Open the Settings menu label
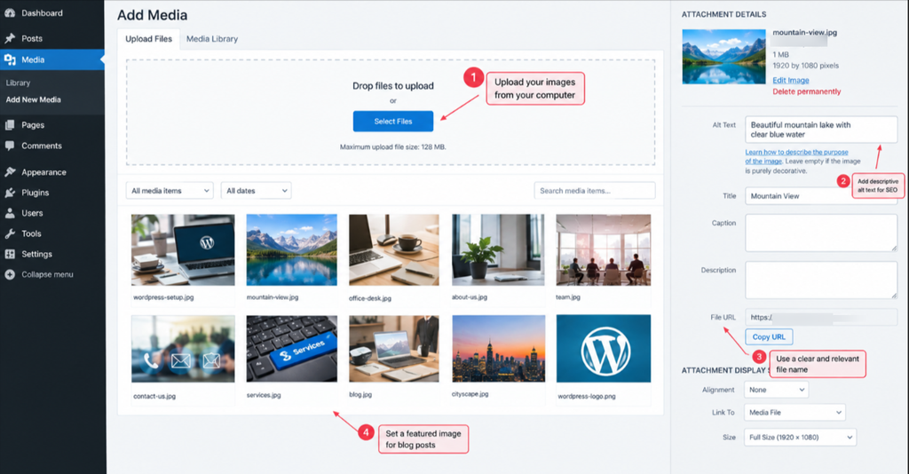909x474 pixels. coord(36,254)
